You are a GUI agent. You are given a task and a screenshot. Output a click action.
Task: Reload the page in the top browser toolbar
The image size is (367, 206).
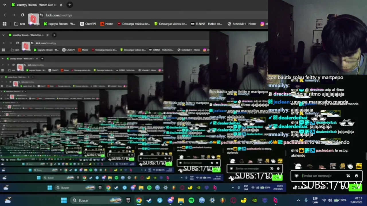pyautogui.click(x=22, y=15)
